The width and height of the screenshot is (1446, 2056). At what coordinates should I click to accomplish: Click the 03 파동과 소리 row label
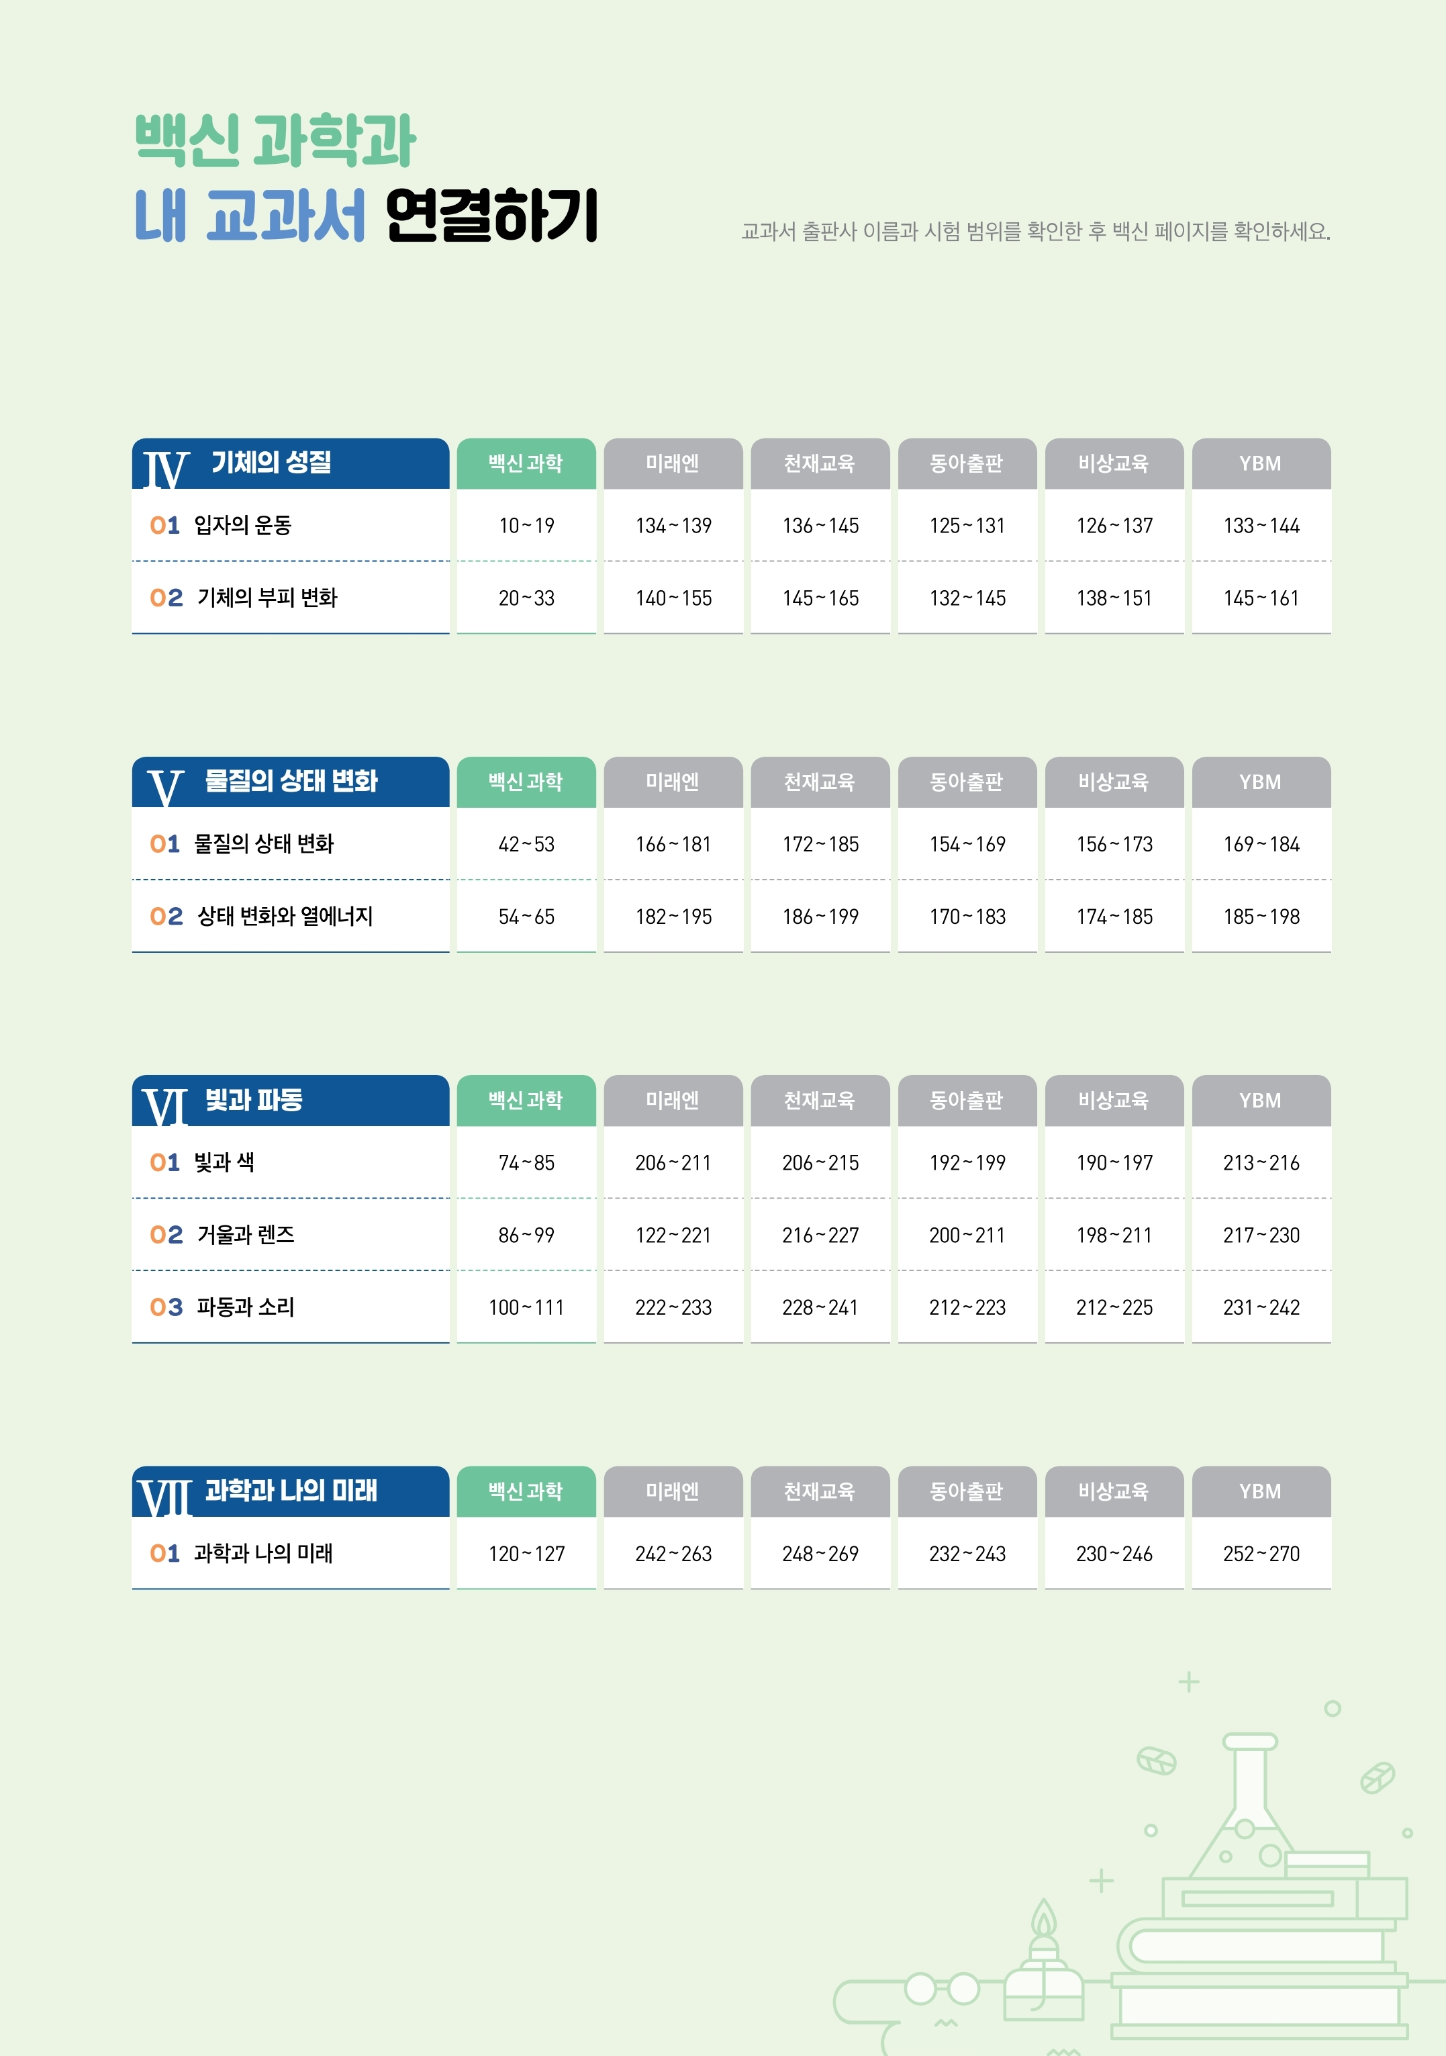pos(222,1307)
